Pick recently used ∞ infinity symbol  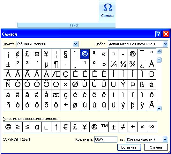tap(152, 127)
